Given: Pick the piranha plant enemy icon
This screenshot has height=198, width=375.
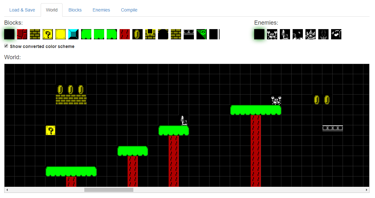Looking at the screenshot, I should (323, 34).
